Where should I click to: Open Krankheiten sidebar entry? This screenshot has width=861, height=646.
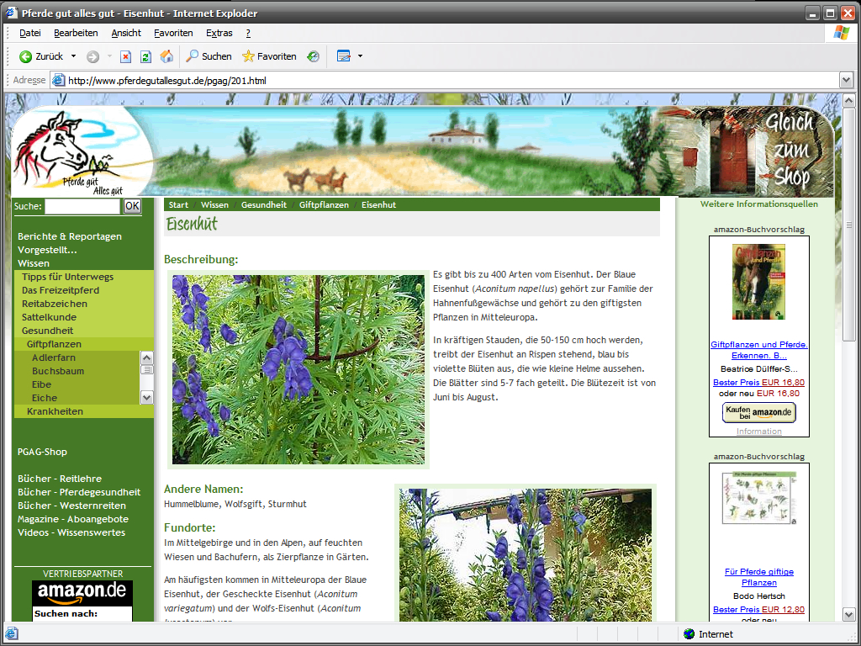(55, 411)
